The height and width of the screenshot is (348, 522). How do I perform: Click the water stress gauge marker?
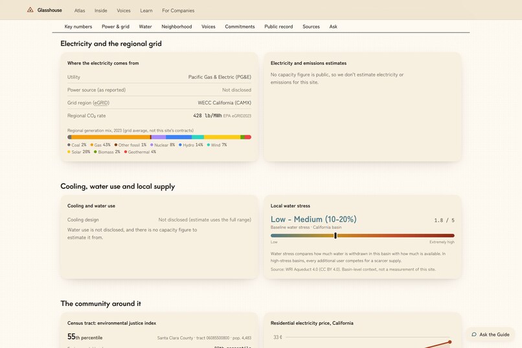coord(335,236)
